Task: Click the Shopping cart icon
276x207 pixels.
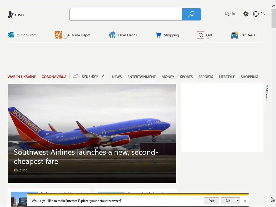Action: 158,35
